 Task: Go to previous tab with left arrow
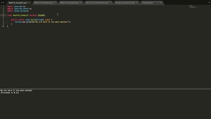[2, 3]
